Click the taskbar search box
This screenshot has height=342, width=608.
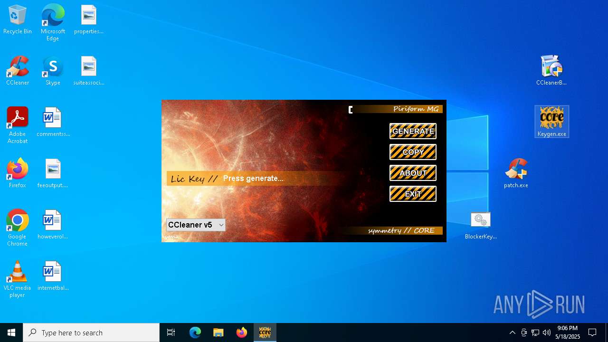(x=91, y=332)
